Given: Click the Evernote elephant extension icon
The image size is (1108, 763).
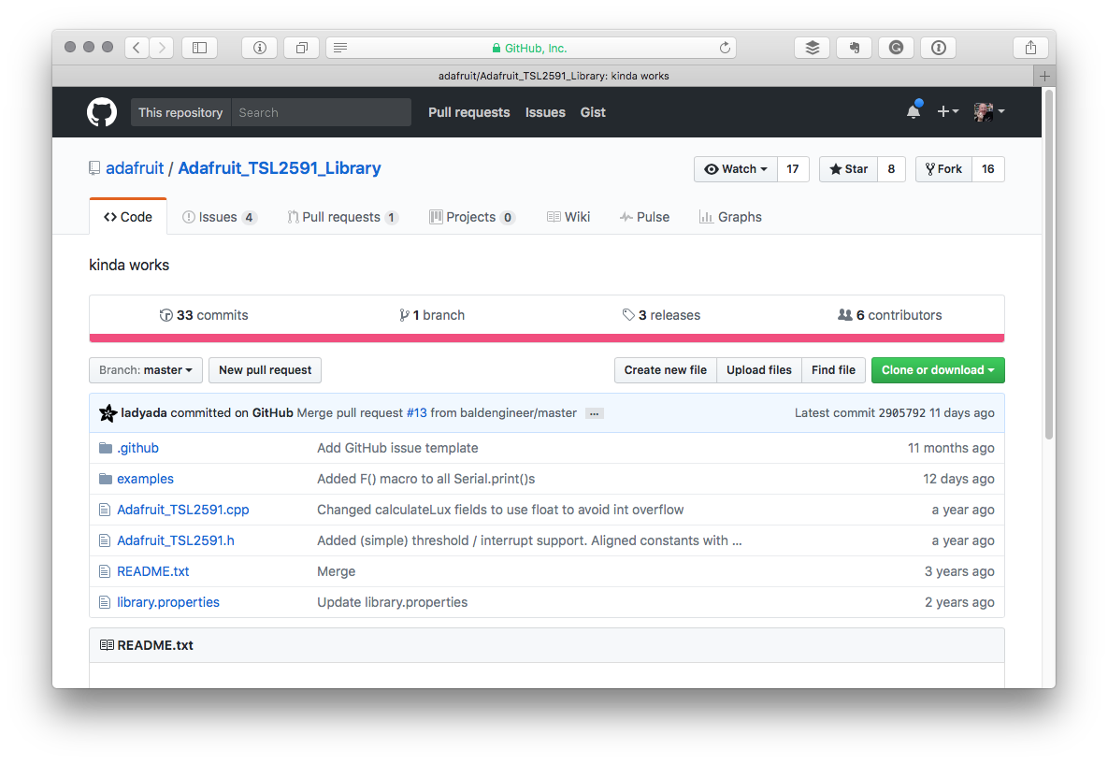Looking at the screenshot, I should coord(855,48).
